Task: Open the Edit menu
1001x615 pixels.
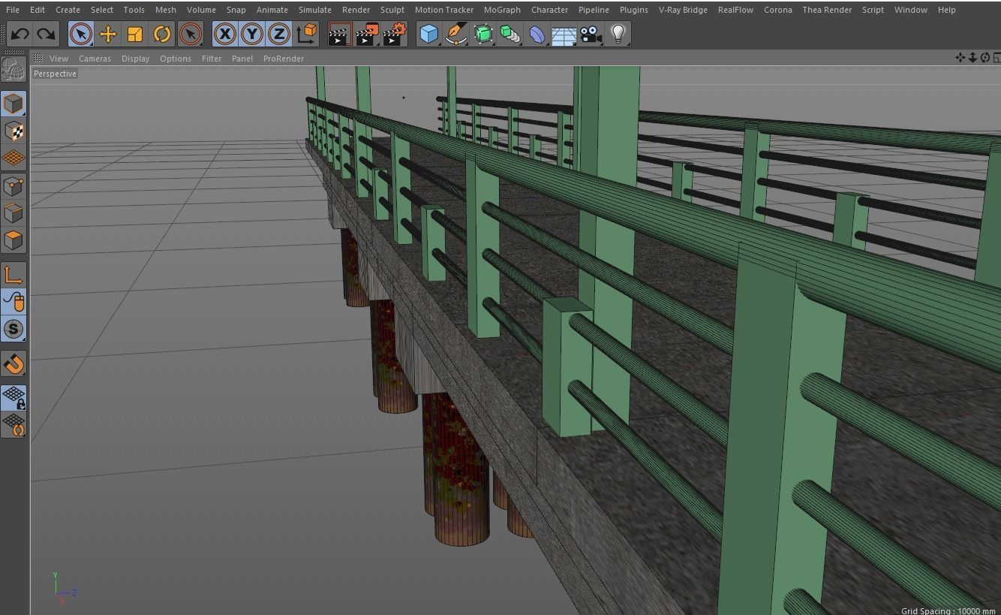Action: (x=38, y=10)
